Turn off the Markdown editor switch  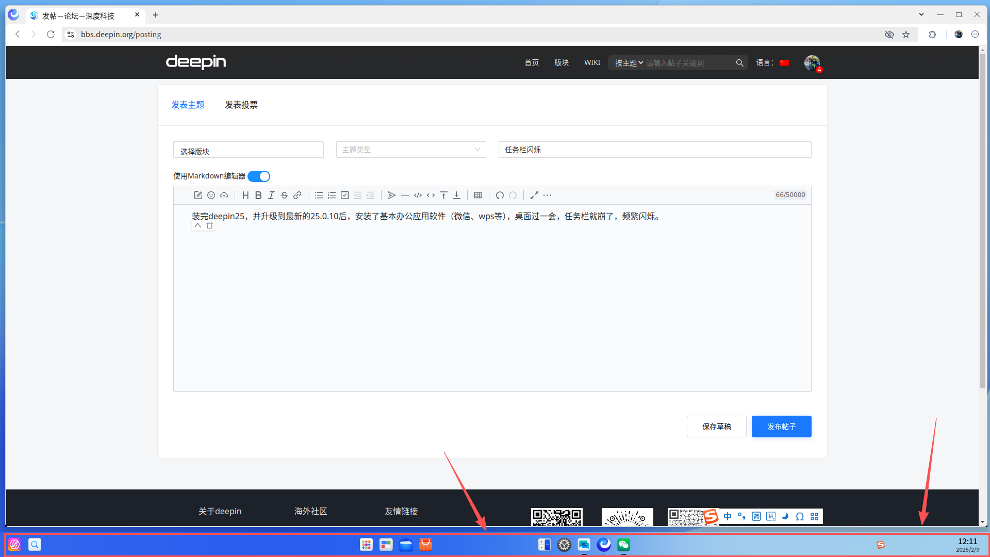pyautogui.click(x=259, y=176)
